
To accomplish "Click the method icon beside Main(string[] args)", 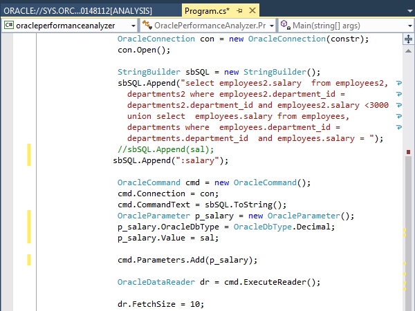I will pos(285,25).
